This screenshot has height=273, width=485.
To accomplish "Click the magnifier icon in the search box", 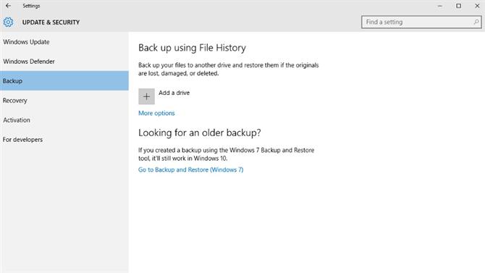I will 476,22.
